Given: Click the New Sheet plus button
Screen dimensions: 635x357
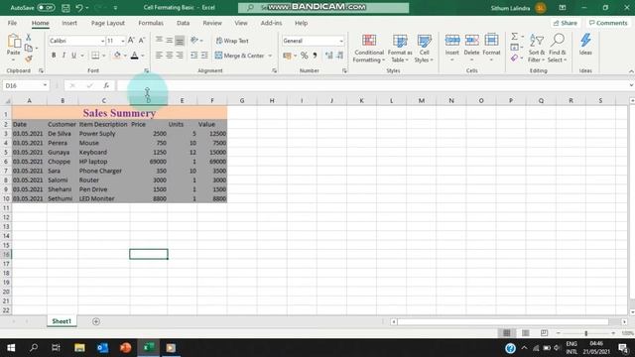Looking at the screenshot, I should point(96,321).
